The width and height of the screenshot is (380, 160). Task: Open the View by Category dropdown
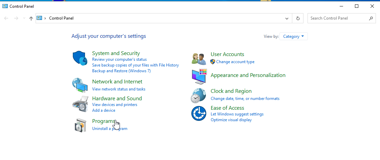click(x=293, y=36)
